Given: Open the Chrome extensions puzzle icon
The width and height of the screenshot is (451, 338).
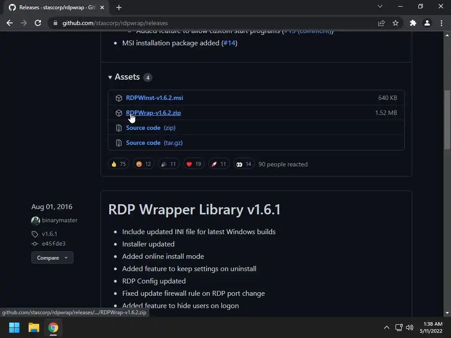Looking at the screenshot, I should (413, 23).
